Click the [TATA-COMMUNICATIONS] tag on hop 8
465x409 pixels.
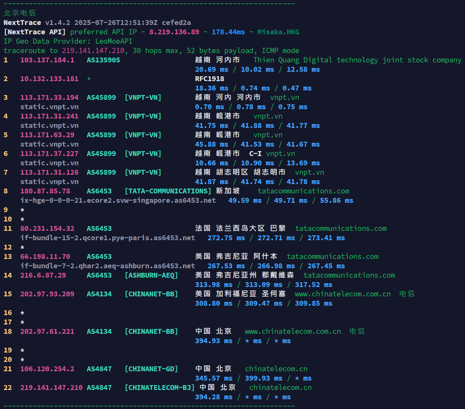[x=168, y=191]
